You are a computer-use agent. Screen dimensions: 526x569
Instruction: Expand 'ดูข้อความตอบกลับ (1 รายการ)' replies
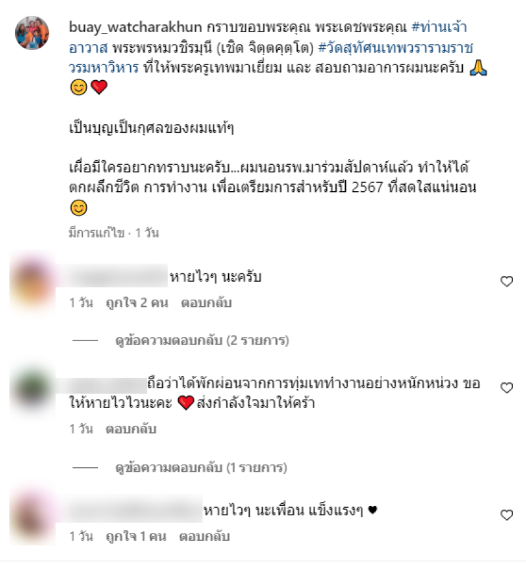[201, 467]
